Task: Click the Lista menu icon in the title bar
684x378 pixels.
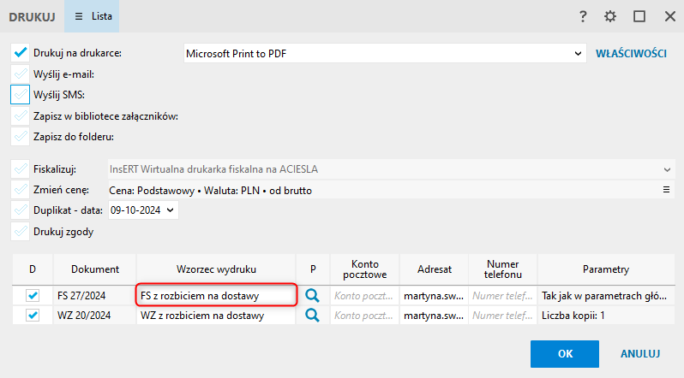Action: click(80, 16)
